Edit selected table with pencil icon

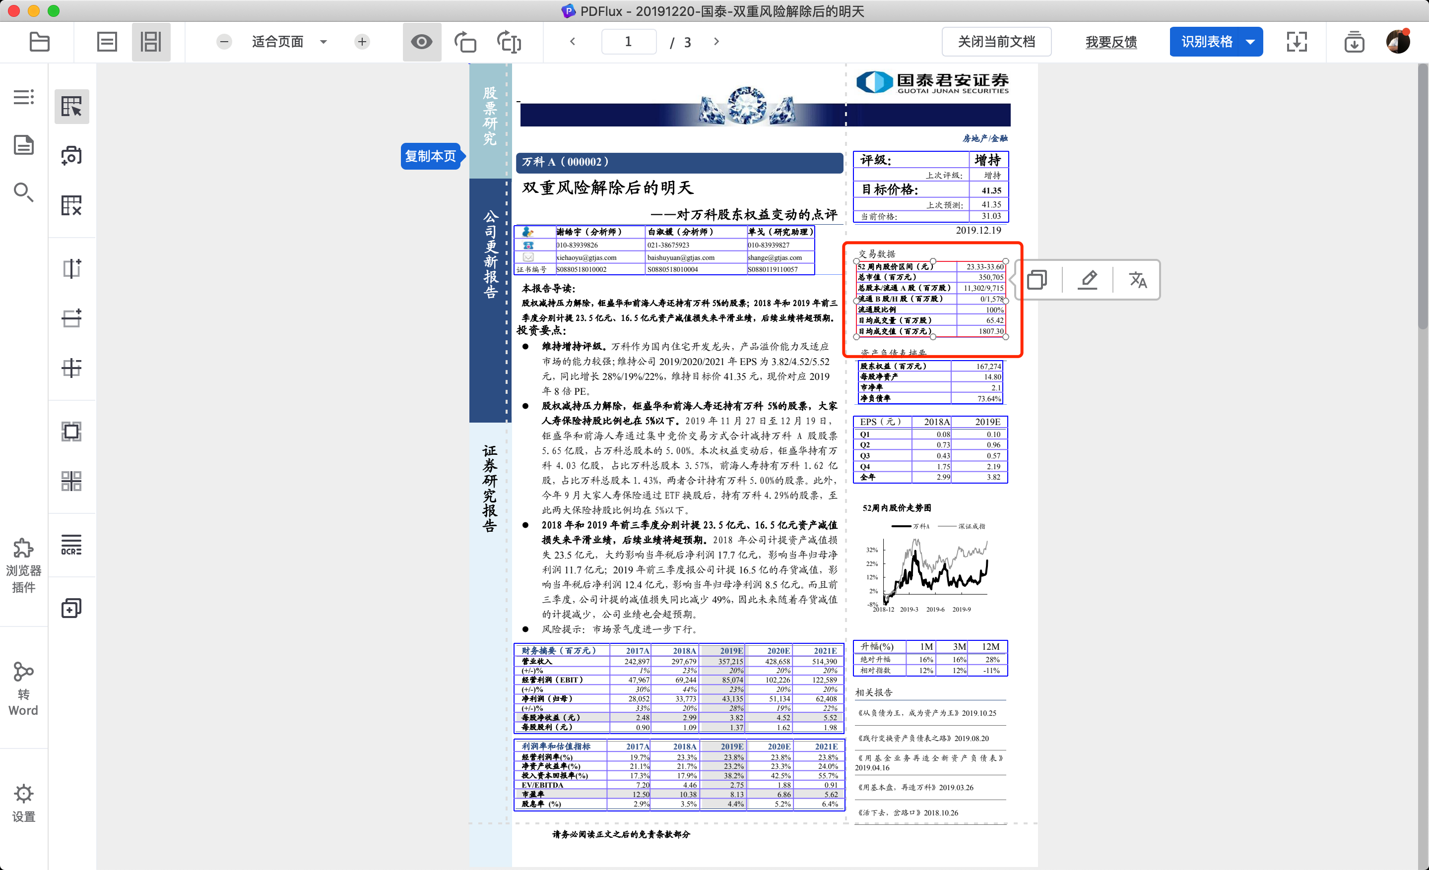[x=1088, y=280]
